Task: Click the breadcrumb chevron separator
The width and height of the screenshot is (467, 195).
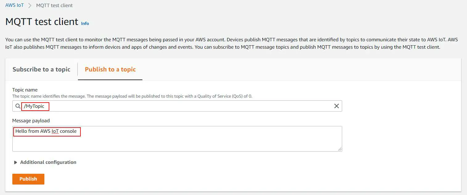Action: (x=30, y=6)
